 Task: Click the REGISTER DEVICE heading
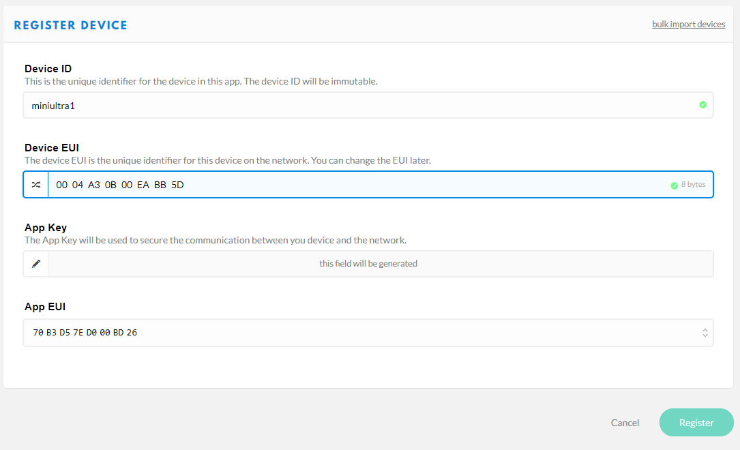click(x=70, y=25)
